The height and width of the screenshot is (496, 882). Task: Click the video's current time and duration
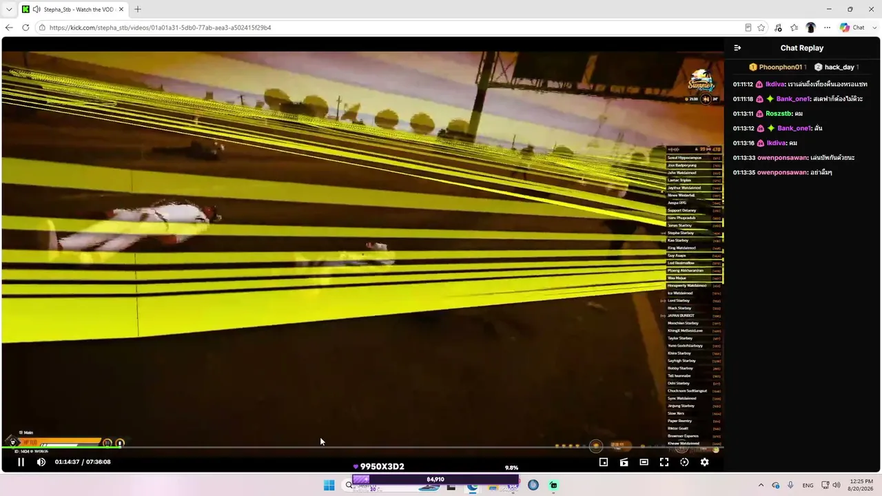83,462
